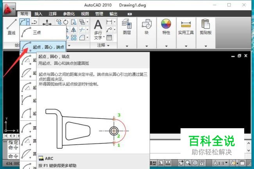Viewport: 254px width, 169px height.
Task: Click the previous layout tab arrow
Action: [x=11, y=136]
